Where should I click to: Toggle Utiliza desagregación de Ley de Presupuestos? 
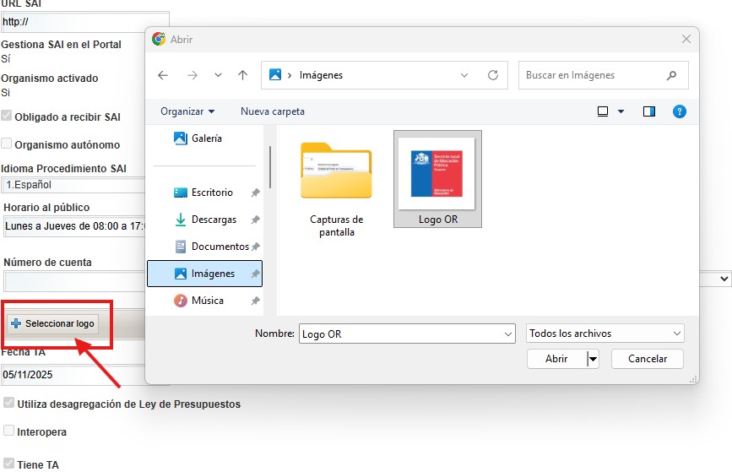point(8,404)
